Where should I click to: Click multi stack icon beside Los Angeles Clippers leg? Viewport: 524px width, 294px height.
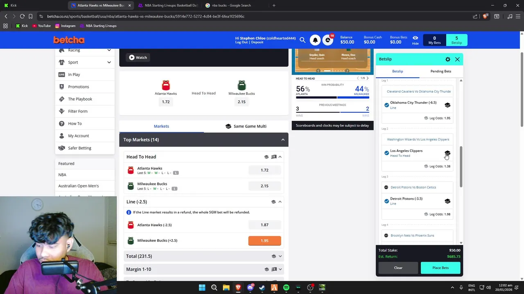(447, 153)
